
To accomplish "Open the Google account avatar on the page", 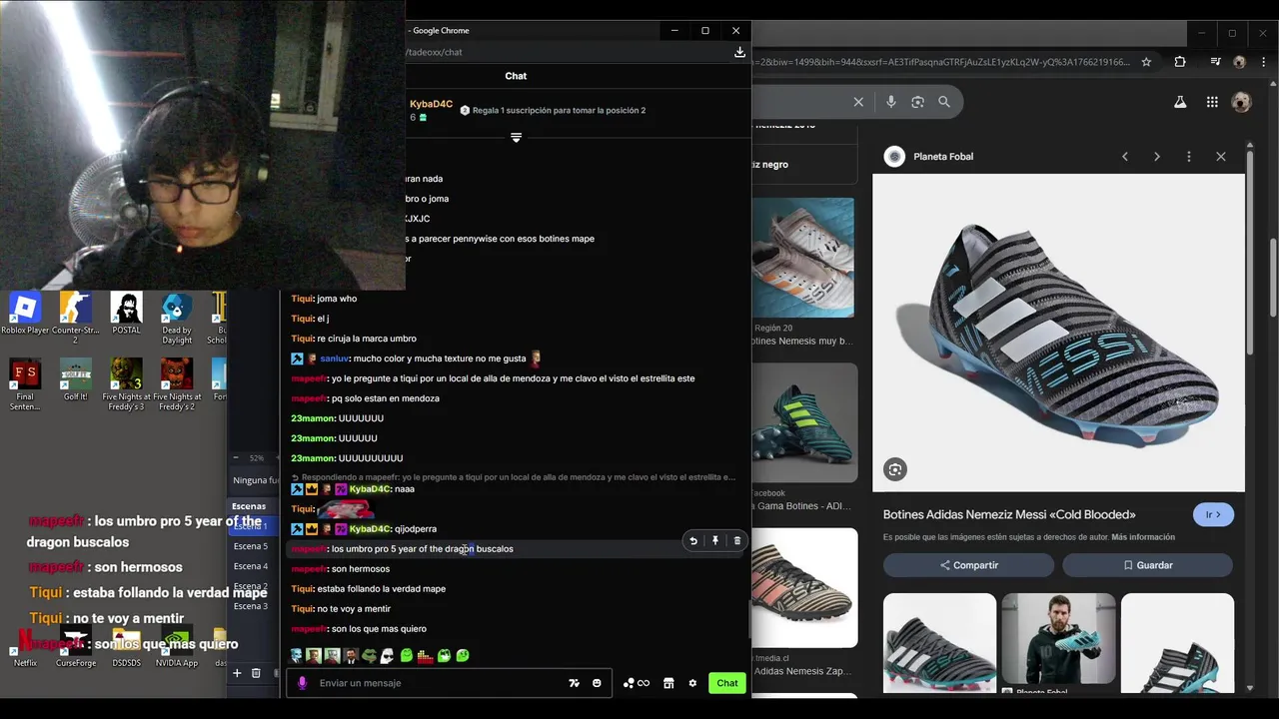I will tap(1241, 102).
